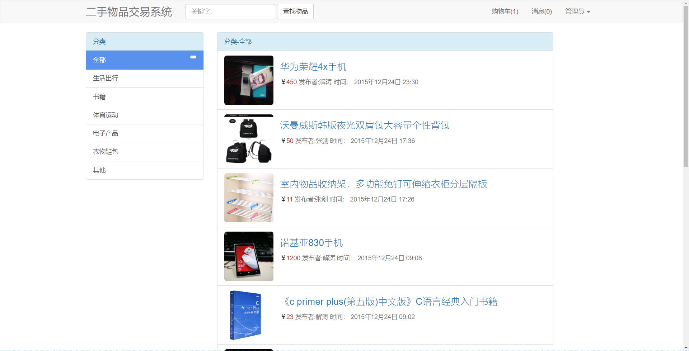Viewport: 689px width, 351px height.
Task: Click the Huawei phone thumbnail image
Action: pos(248,80)
